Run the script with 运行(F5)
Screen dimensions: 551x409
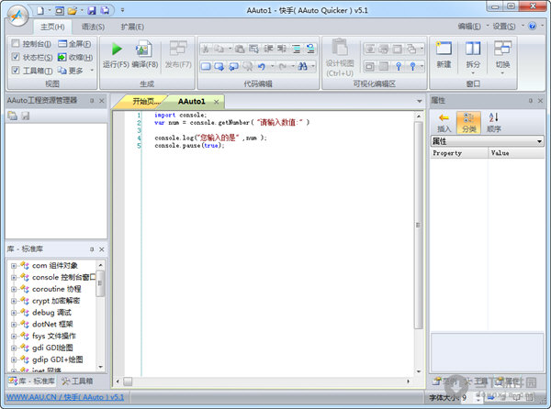116,55
